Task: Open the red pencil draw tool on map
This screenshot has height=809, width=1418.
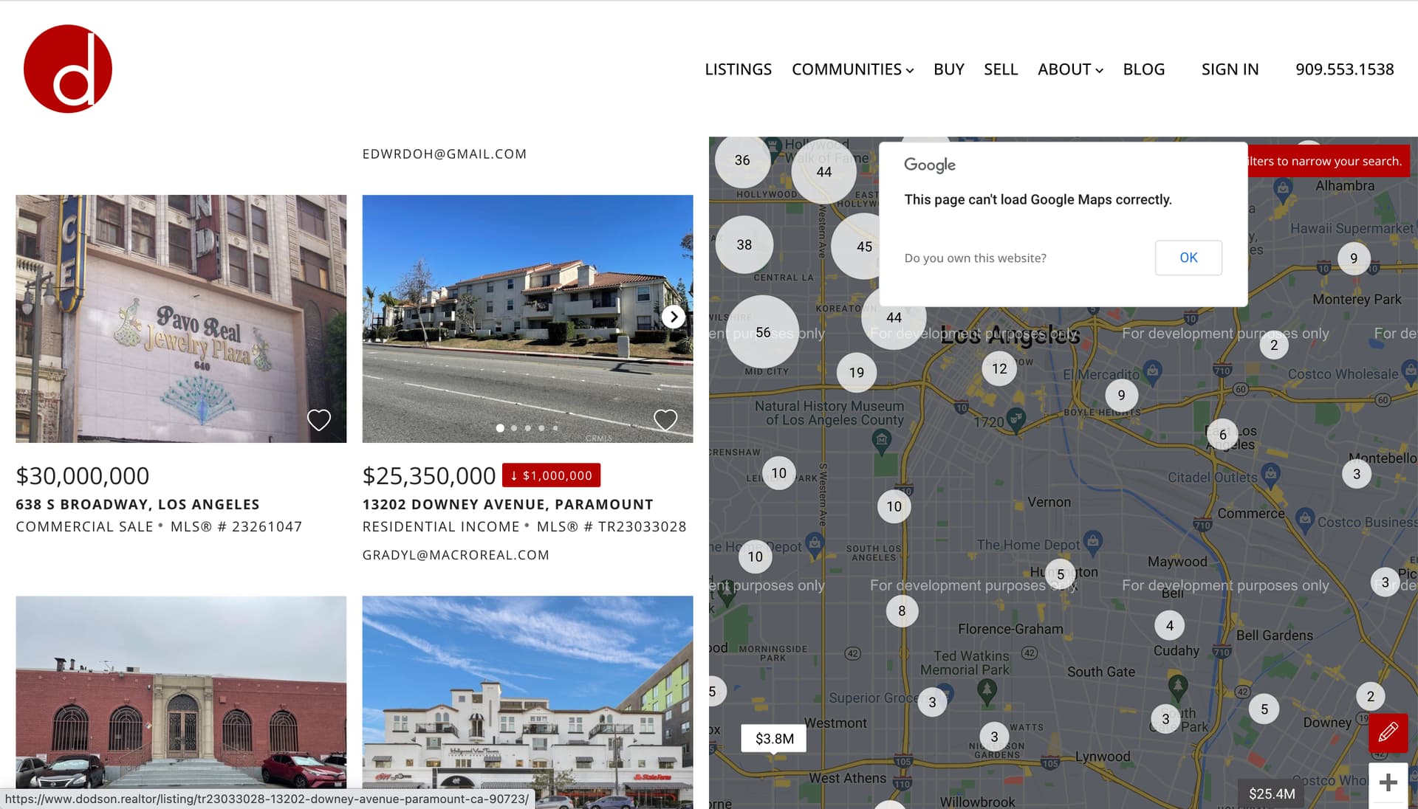Action: 1388,732
